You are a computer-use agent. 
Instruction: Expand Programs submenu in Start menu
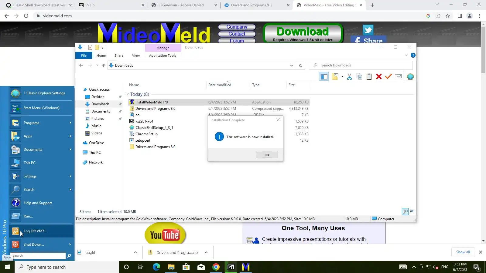point(42,123)
